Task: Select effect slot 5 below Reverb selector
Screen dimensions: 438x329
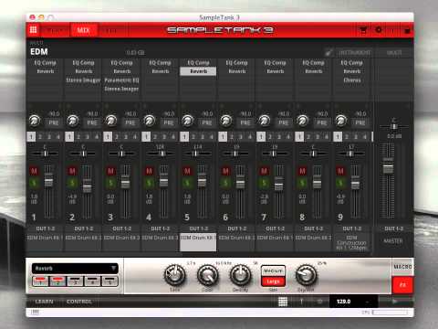Action: click(x=109, y=281)
